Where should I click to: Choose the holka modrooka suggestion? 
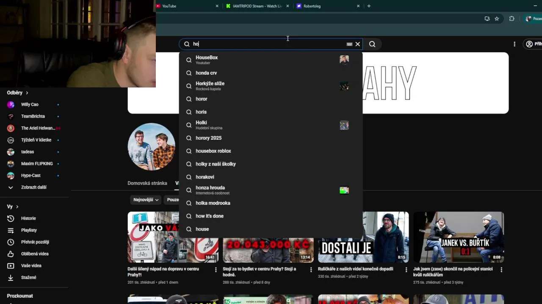point(271,203)
